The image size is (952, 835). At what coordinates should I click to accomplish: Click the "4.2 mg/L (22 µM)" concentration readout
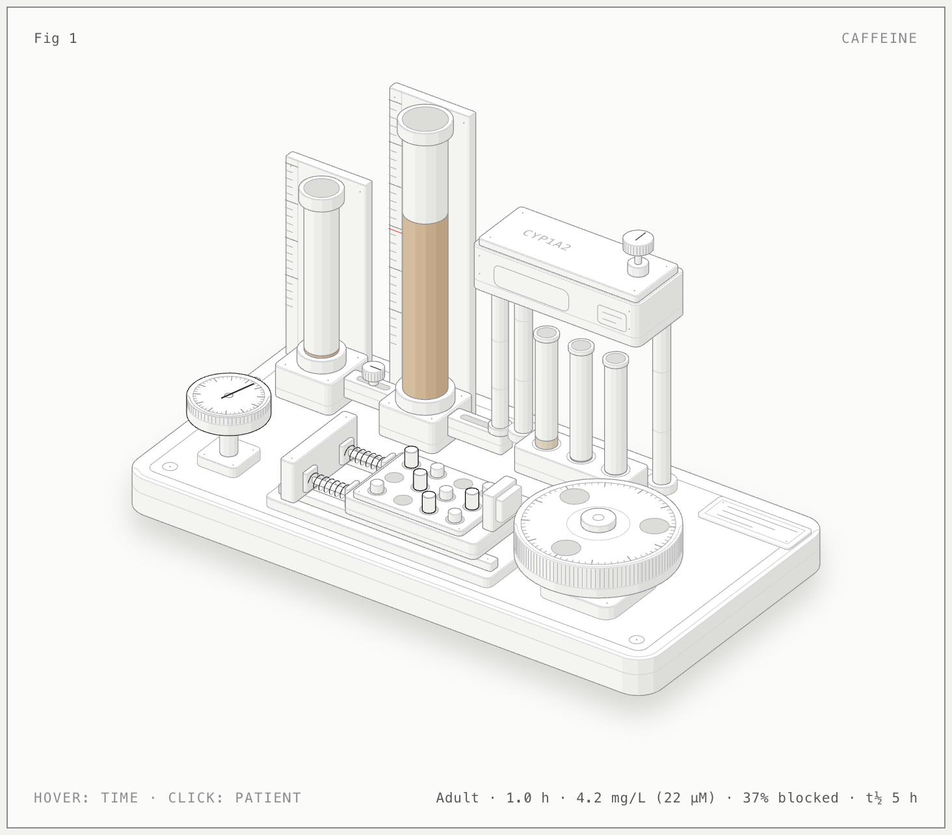click(x=646, y=798)
